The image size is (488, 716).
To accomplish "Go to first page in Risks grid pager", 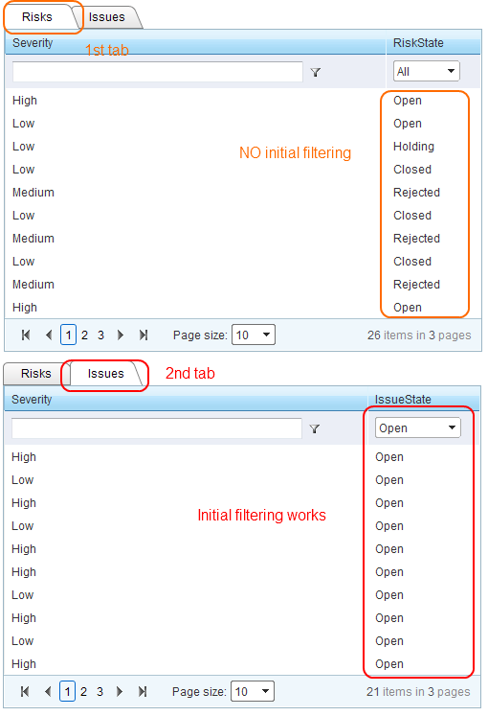I will 26,335.
